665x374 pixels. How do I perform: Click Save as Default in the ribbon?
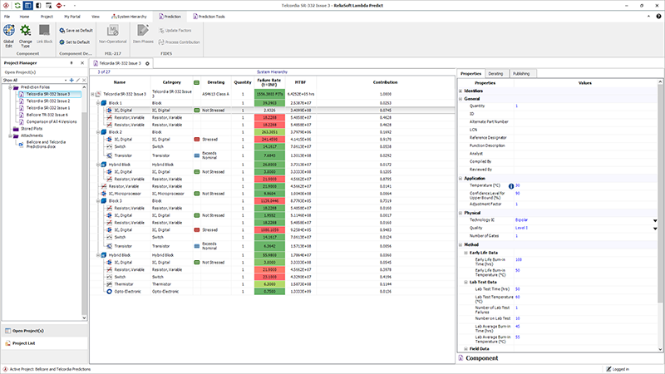click(76, 31)
